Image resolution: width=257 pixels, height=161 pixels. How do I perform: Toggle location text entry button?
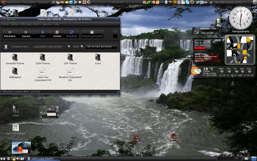pos(6,47)
